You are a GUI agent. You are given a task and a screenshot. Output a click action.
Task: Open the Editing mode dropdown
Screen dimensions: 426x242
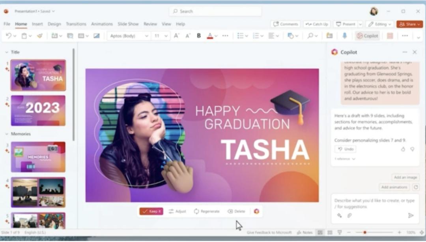coord(379,24)
